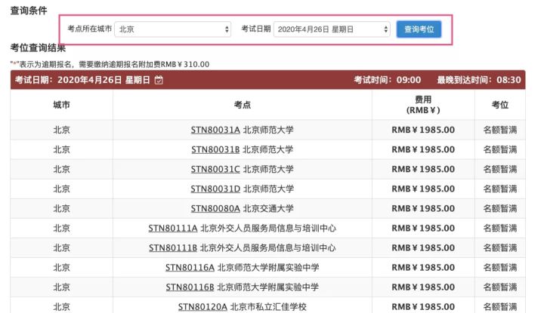544x313 pixels.
Task: Click the 查询条件 heading
Action: click(29, 11)
